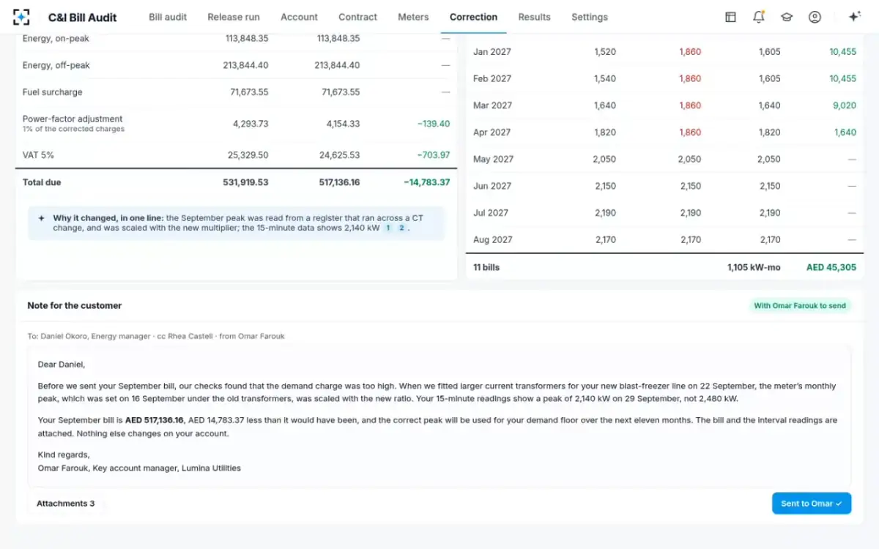Click the 'Apr 2027' row label
Viewport: 879px width, 549px height.
(492, 132)
